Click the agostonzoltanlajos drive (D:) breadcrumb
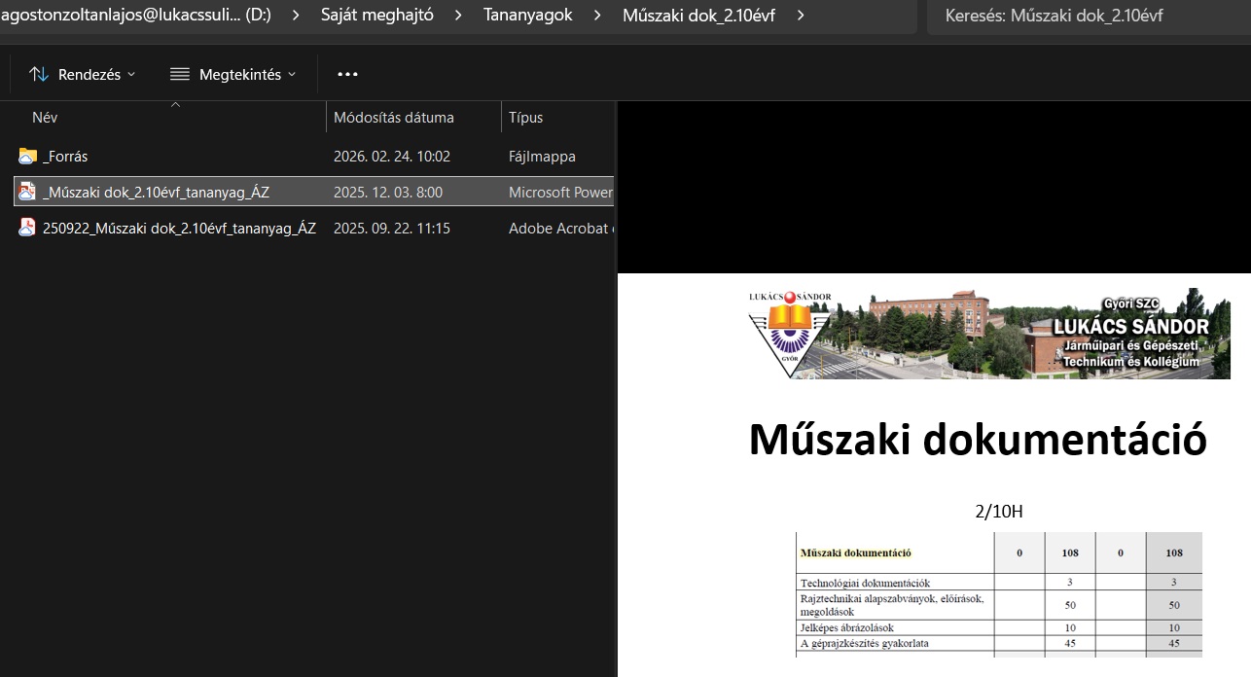The height and width of the screenshot is (677, 1251). [x=138, y=16]
